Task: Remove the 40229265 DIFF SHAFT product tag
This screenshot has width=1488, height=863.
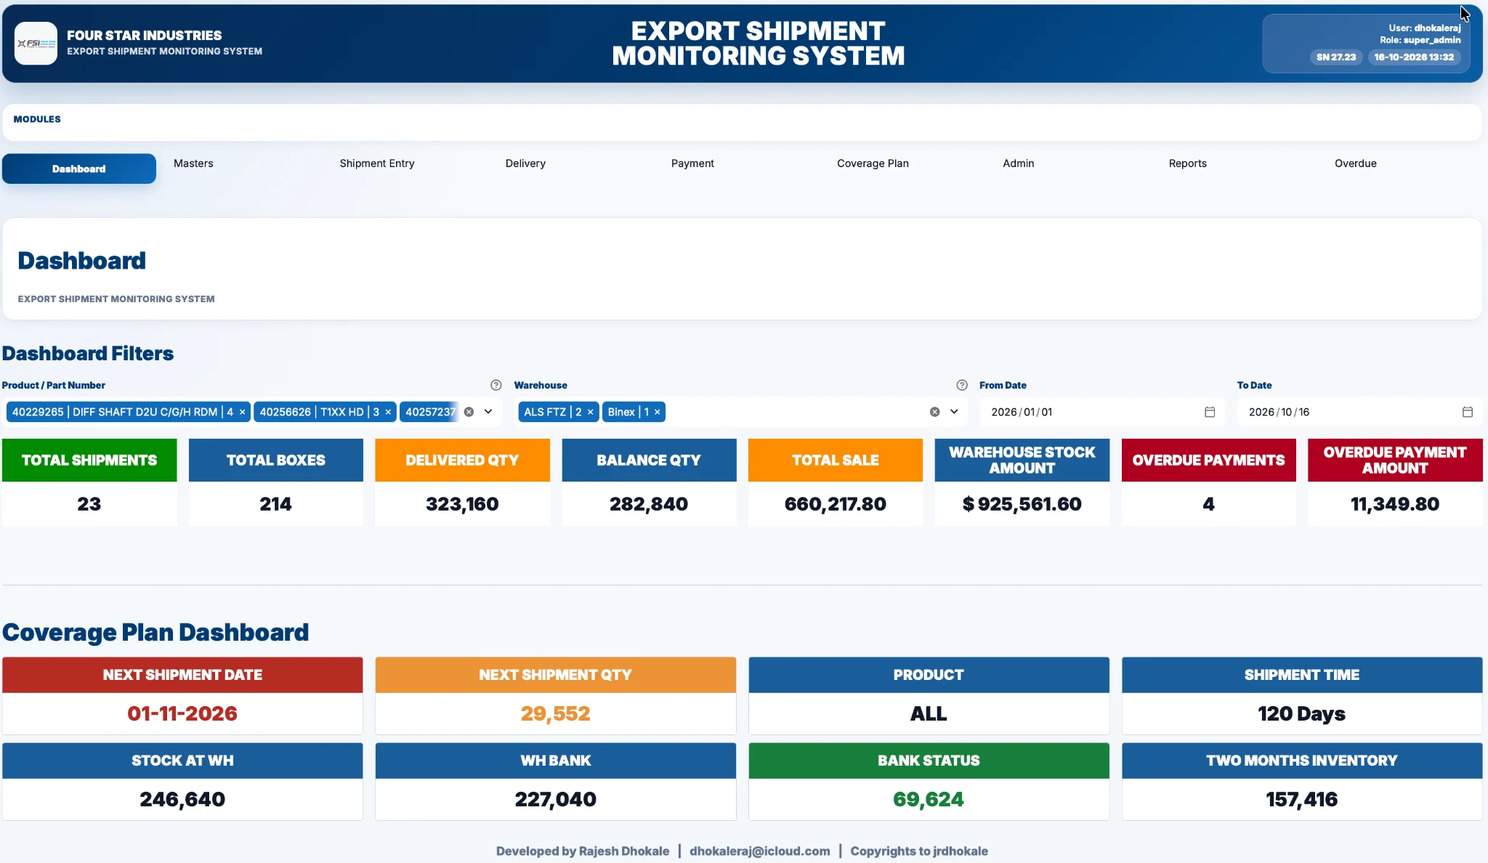Action: tap(243, 412)
